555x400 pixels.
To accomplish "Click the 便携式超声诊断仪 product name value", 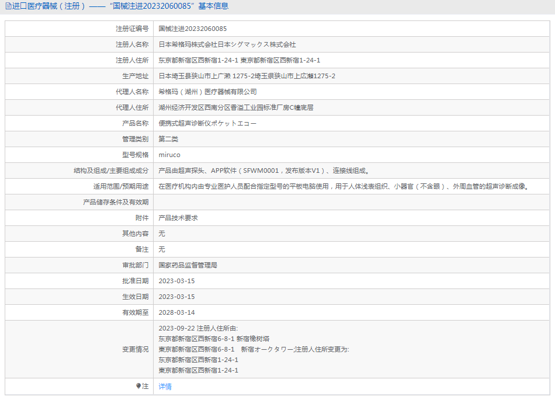I will [207, 123].
